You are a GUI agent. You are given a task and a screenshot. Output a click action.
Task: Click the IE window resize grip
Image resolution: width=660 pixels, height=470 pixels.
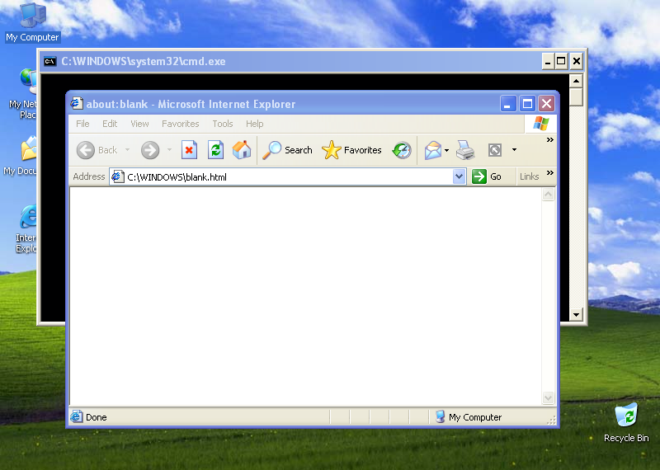click(x=551, y=420)
